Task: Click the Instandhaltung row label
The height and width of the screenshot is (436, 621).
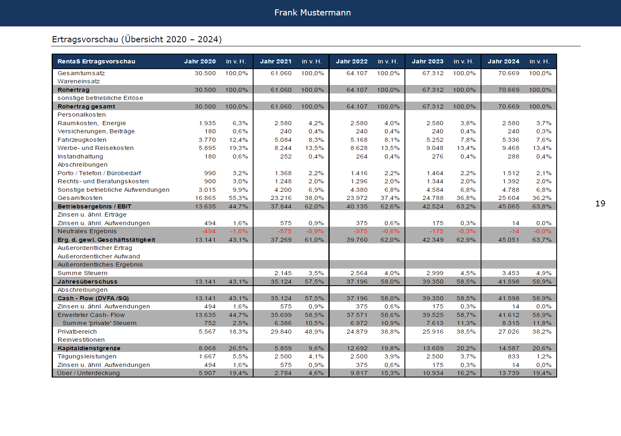Action: 80,156
